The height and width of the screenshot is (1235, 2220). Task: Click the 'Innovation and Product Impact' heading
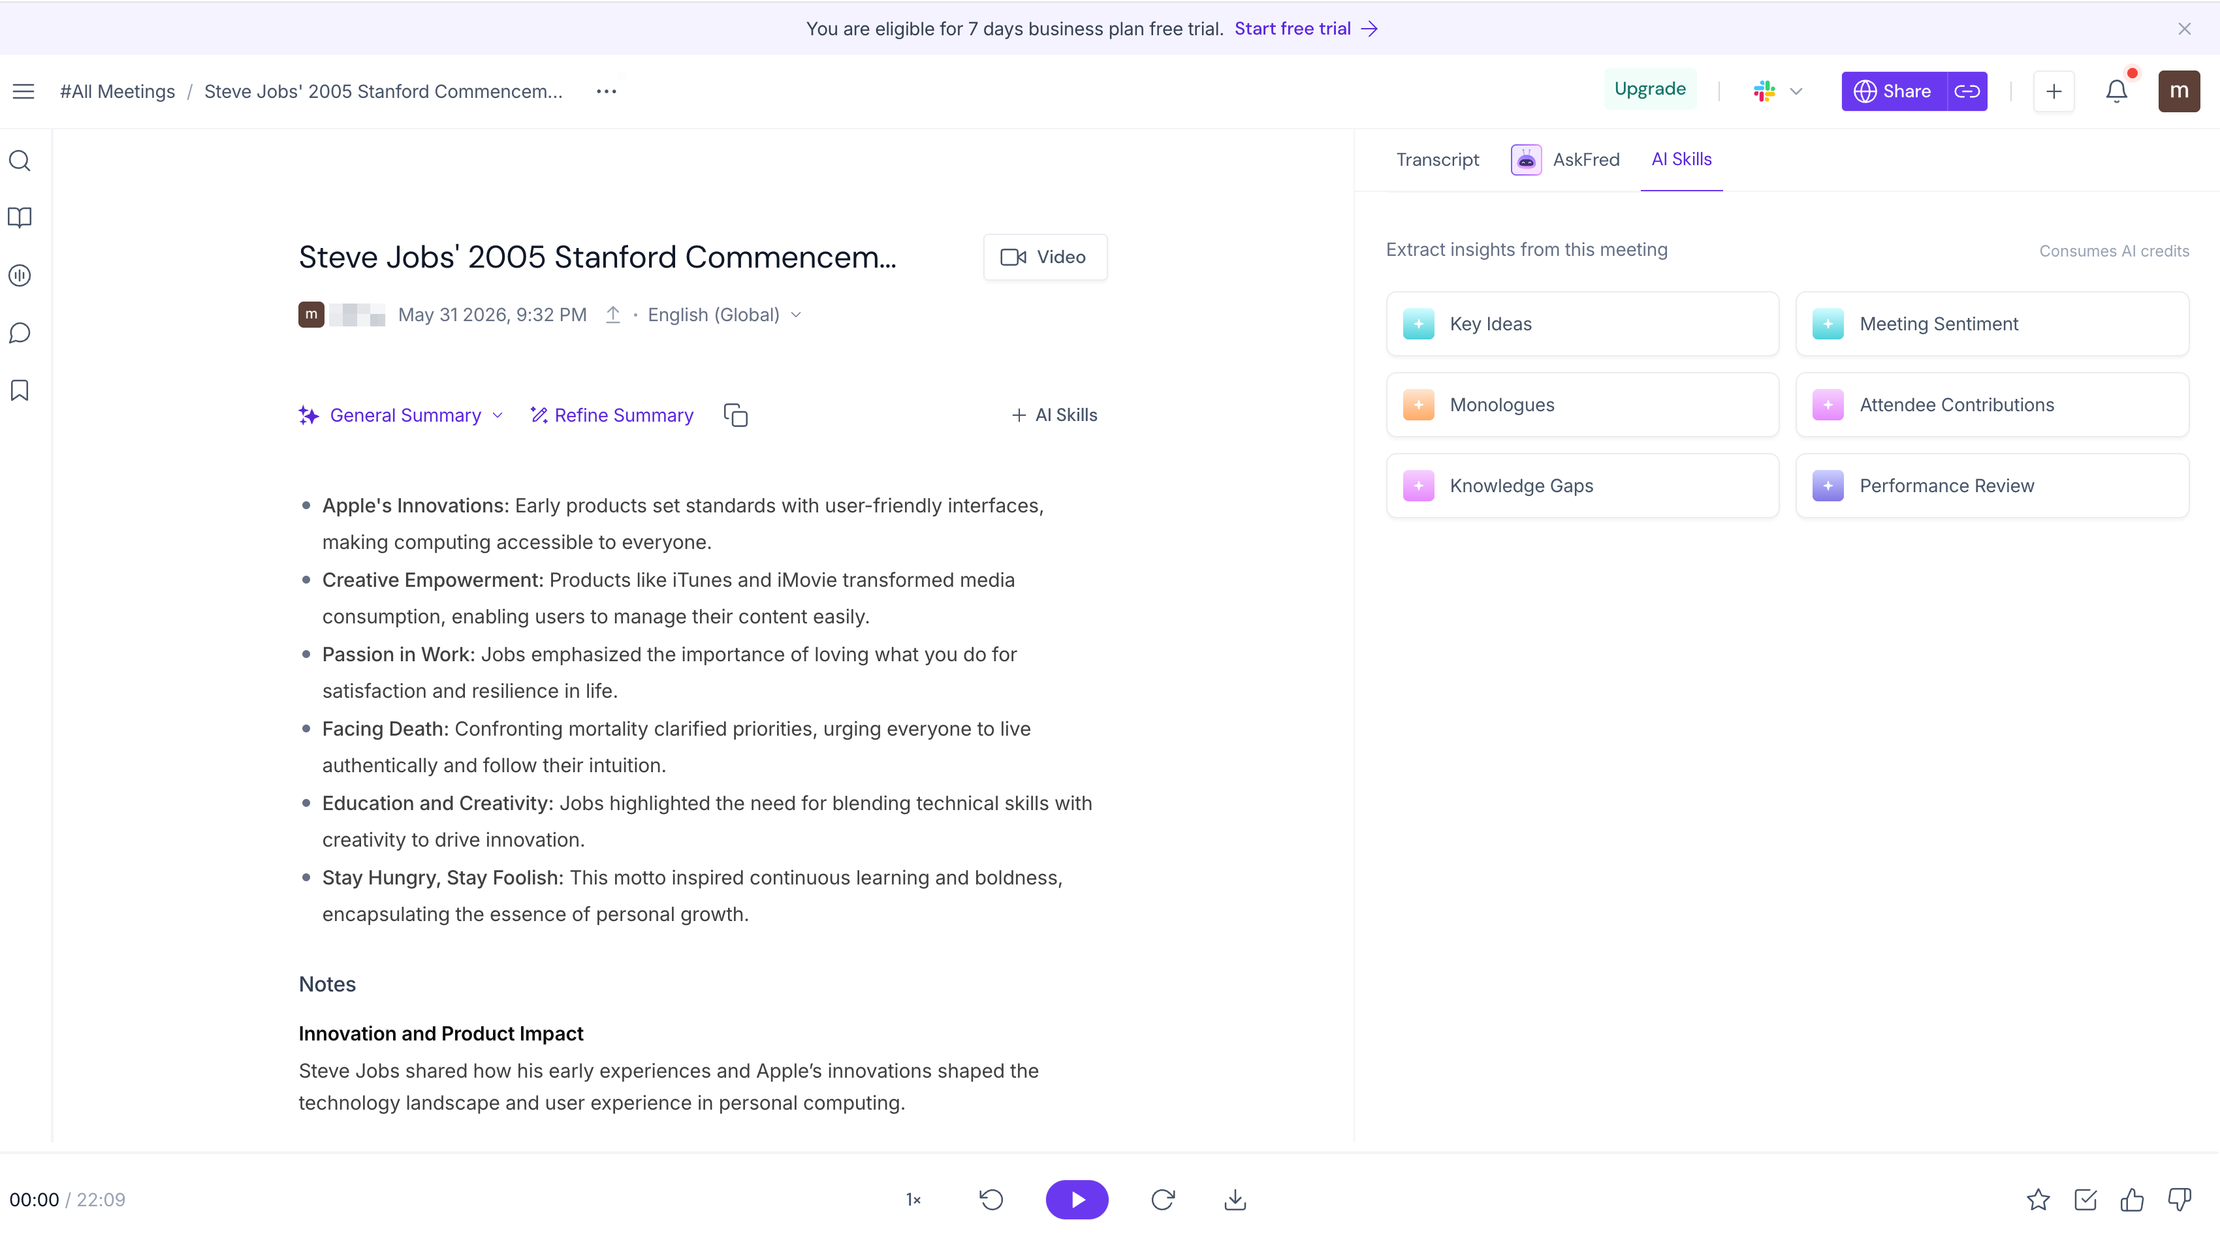tap(440, 1033)
